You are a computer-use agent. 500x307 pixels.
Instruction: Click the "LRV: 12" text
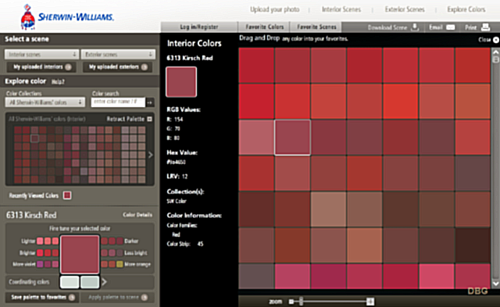(177, 177)
